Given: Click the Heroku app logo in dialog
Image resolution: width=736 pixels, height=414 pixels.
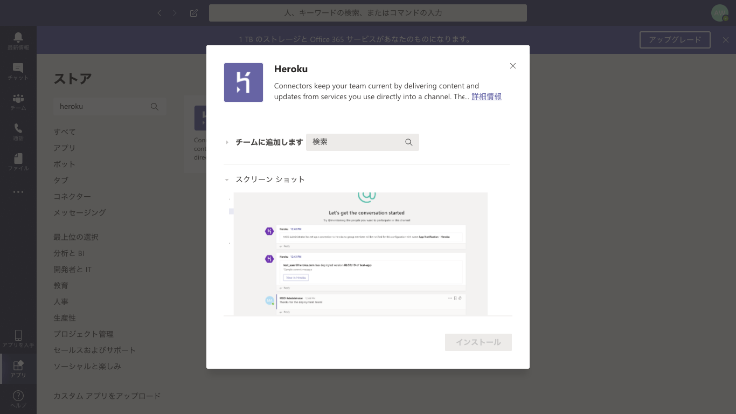Looking at the screenshot, I should coord(244,82).
